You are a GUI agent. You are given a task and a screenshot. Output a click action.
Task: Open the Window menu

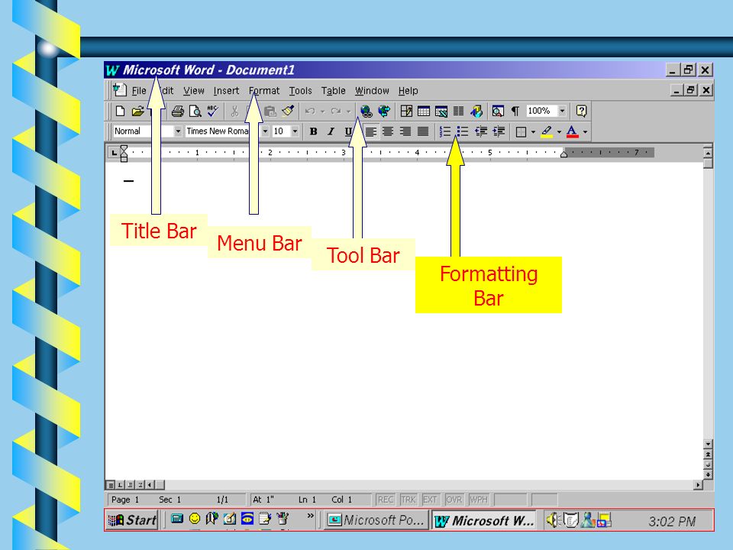tap(372, 91)
